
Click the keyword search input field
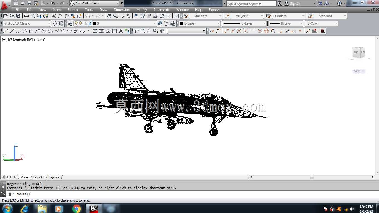tap(251, 4)
